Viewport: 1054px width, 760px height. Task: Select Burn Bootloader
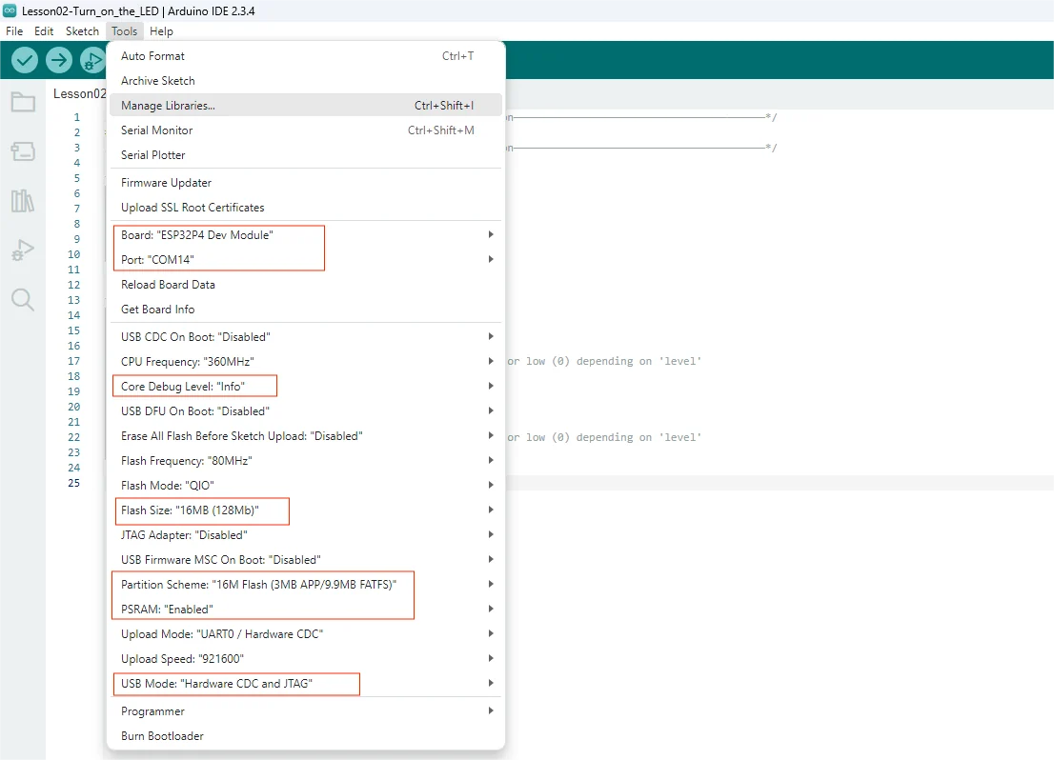click(x=306, y=736)
